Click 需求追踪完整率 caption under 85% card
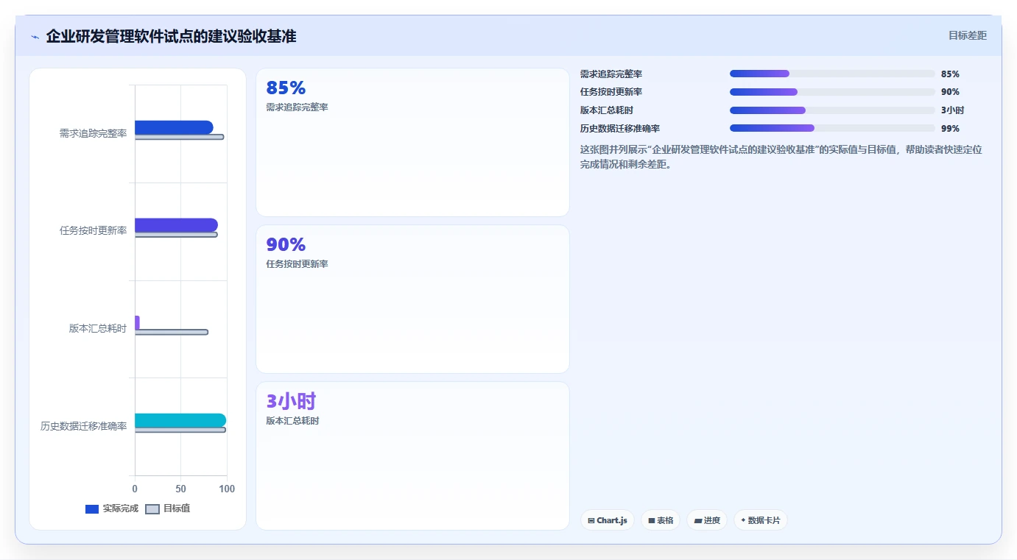This screenshot has height=560, width=1017. click(297, 107)
